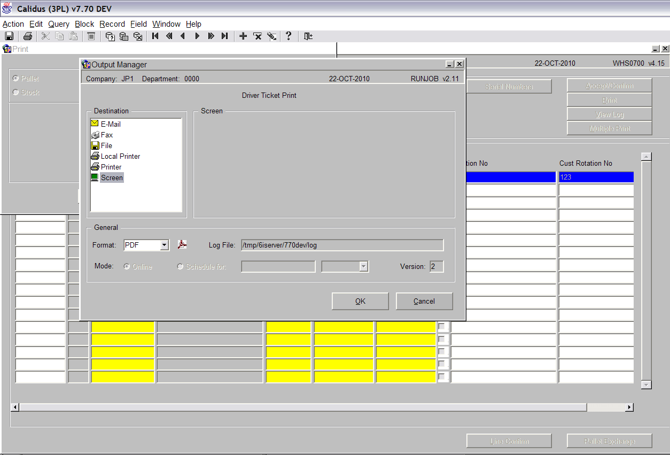Select the Schedule for radio button
This screenshot has width=670, height=455.
[x=180, y=266]
